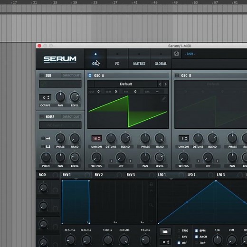Open the OSC A Default wavetable menu

126,84
